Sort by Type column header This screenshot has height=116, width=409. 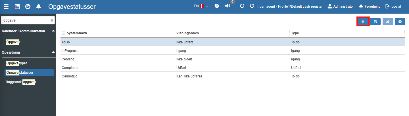295,33
